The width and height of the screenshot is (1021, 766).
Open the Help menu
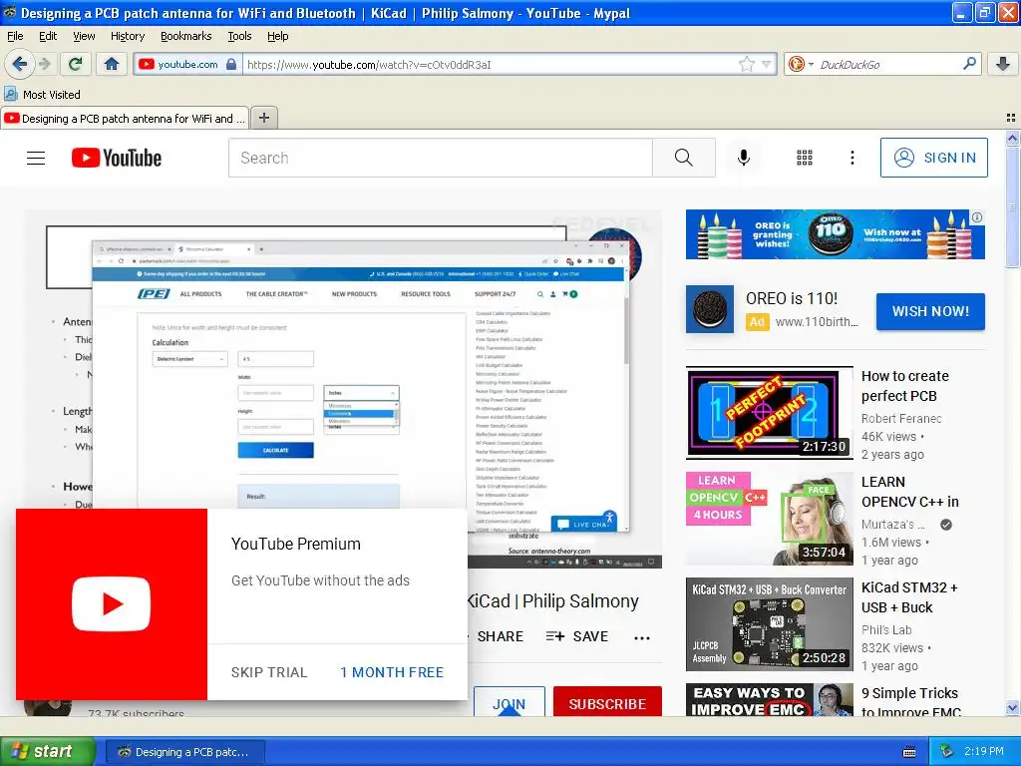click(277, 36)
